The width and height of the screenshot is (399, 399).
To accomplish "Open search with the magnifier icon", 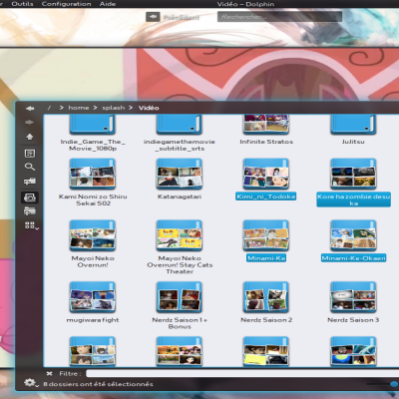I will [30, 167].
